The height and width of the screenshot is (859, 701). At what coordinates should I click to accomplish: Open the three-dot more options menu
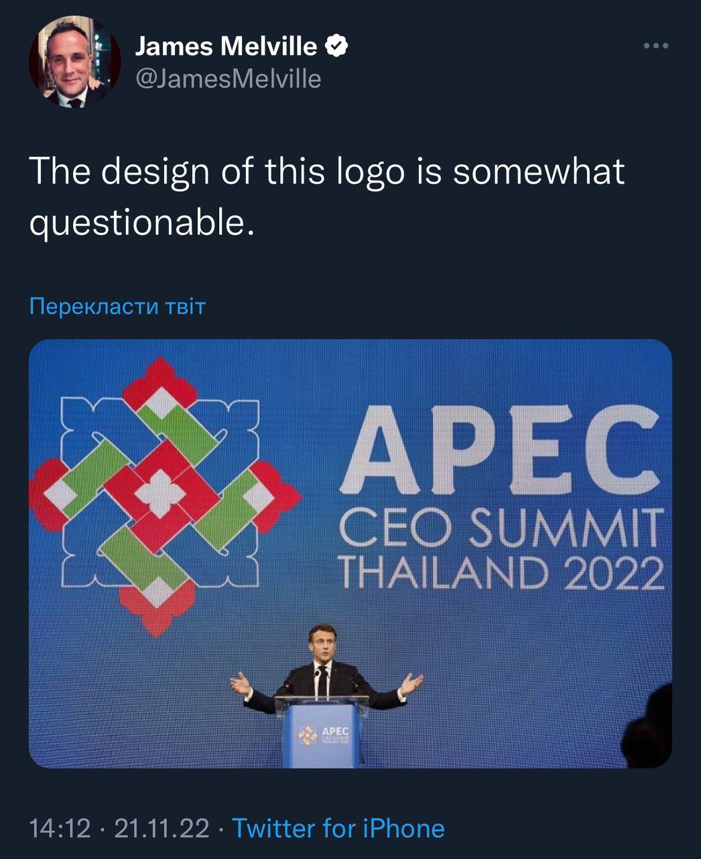click(655, 46)
